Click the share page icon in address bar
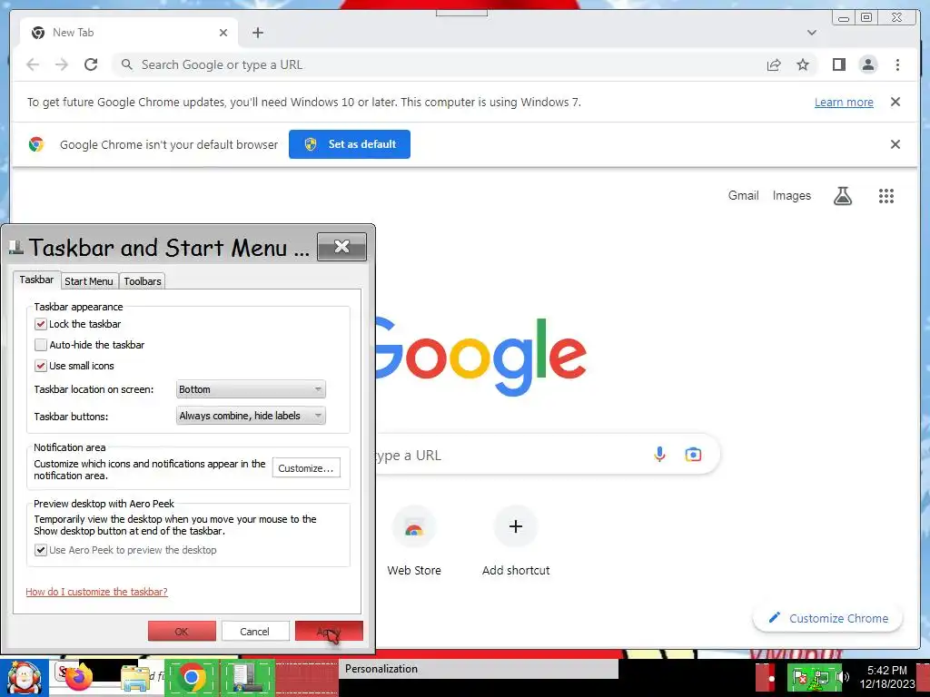 click(x=774, y=64)
